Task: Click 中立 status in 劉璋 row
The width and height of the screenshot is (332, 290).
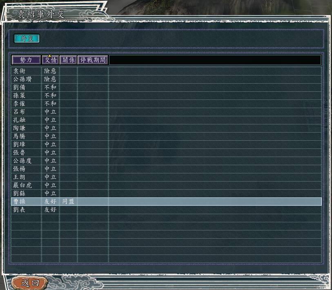Action: [50, 144]
